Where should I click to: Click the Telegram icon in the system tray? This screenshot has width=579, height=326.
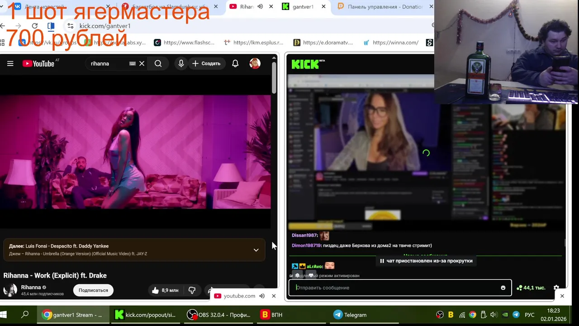(516, 315)
